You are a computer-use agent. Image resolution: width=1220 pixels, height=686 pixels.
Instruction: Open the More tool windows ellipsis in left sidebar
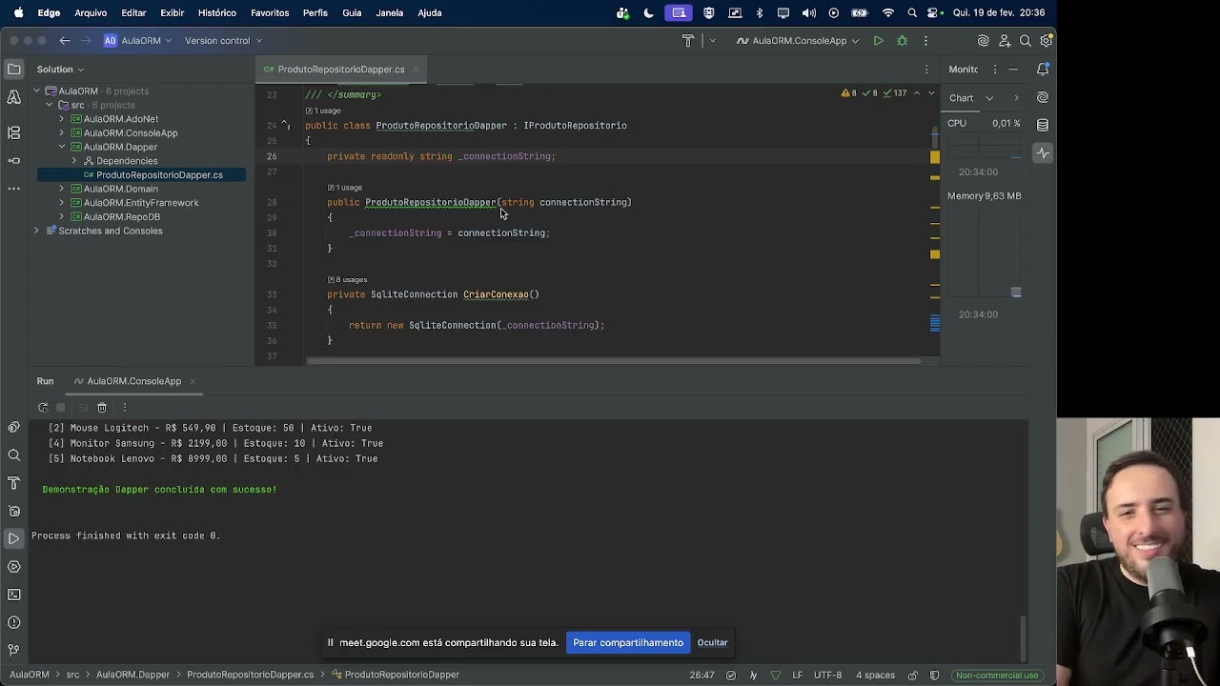coord(13,189)
